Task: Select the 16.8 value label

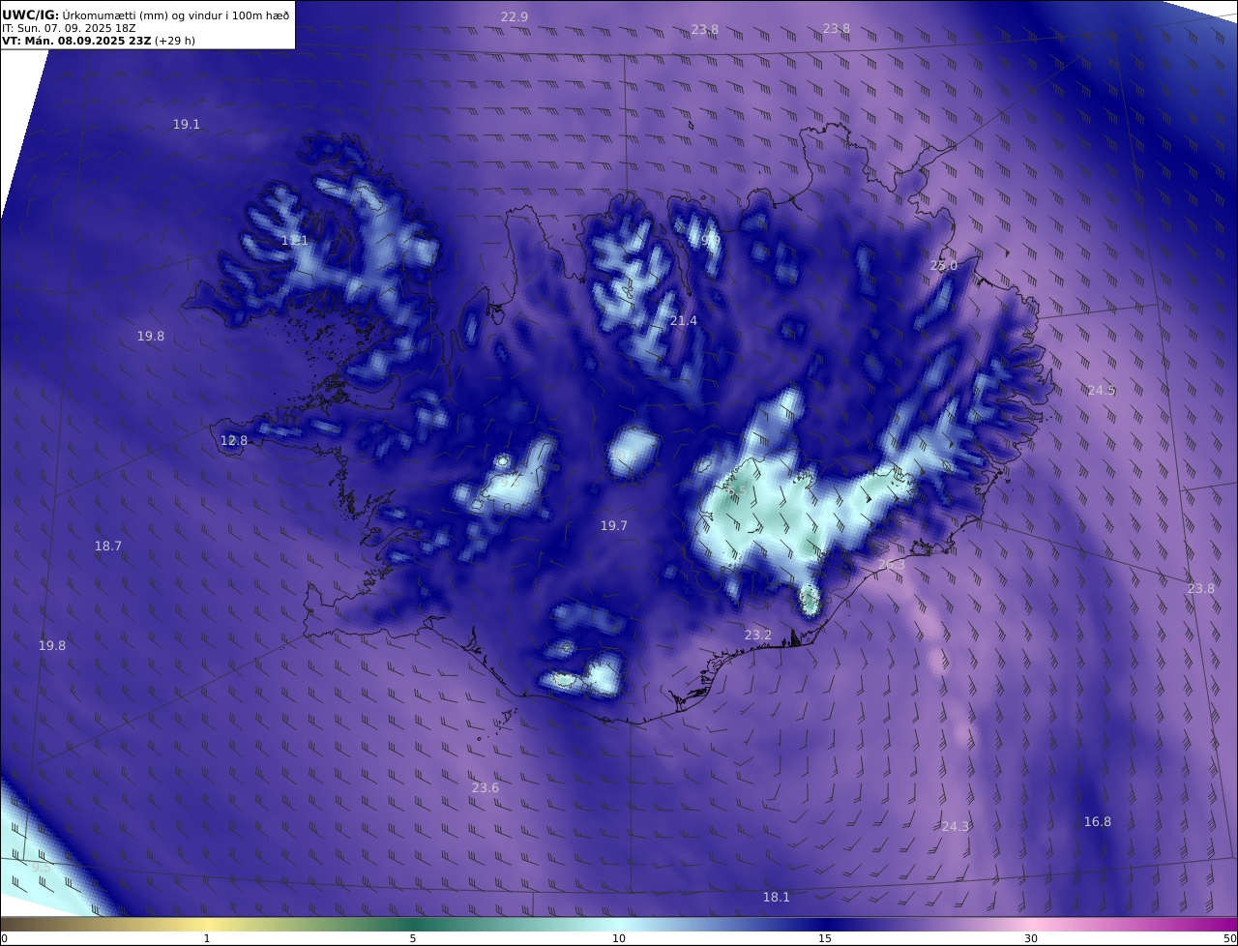Action: click(1098, 822)
